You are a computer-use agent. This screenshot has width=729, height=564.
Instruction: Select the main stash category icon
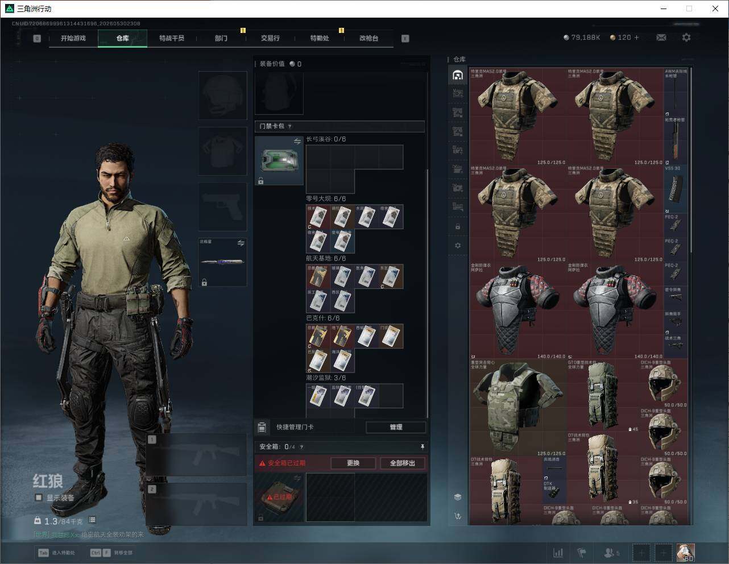[x=458, y=75]
